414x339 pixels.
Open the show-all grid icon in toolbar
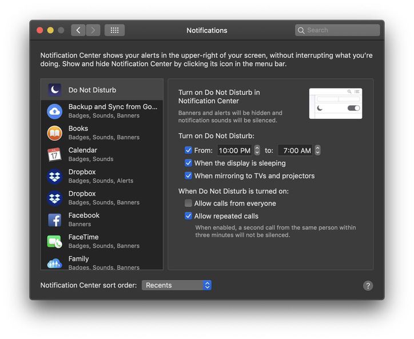(114, 30)
